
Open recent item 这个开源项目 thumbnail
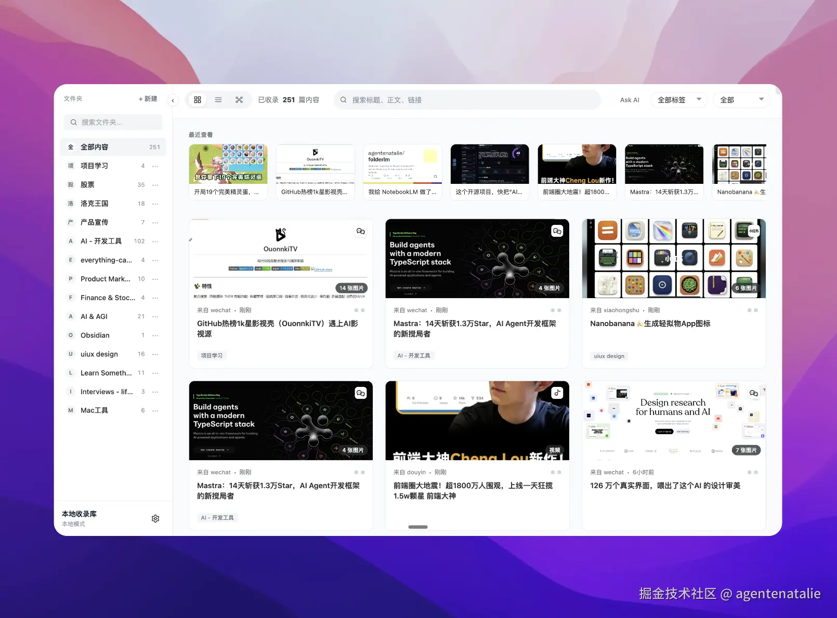pyautogui.click(x=490, y=164)
